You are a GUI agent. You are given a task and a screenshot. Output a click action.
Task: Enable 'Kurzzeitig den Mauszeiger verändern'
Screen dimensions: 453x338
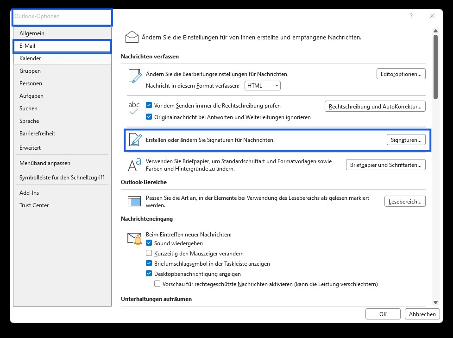149,253
